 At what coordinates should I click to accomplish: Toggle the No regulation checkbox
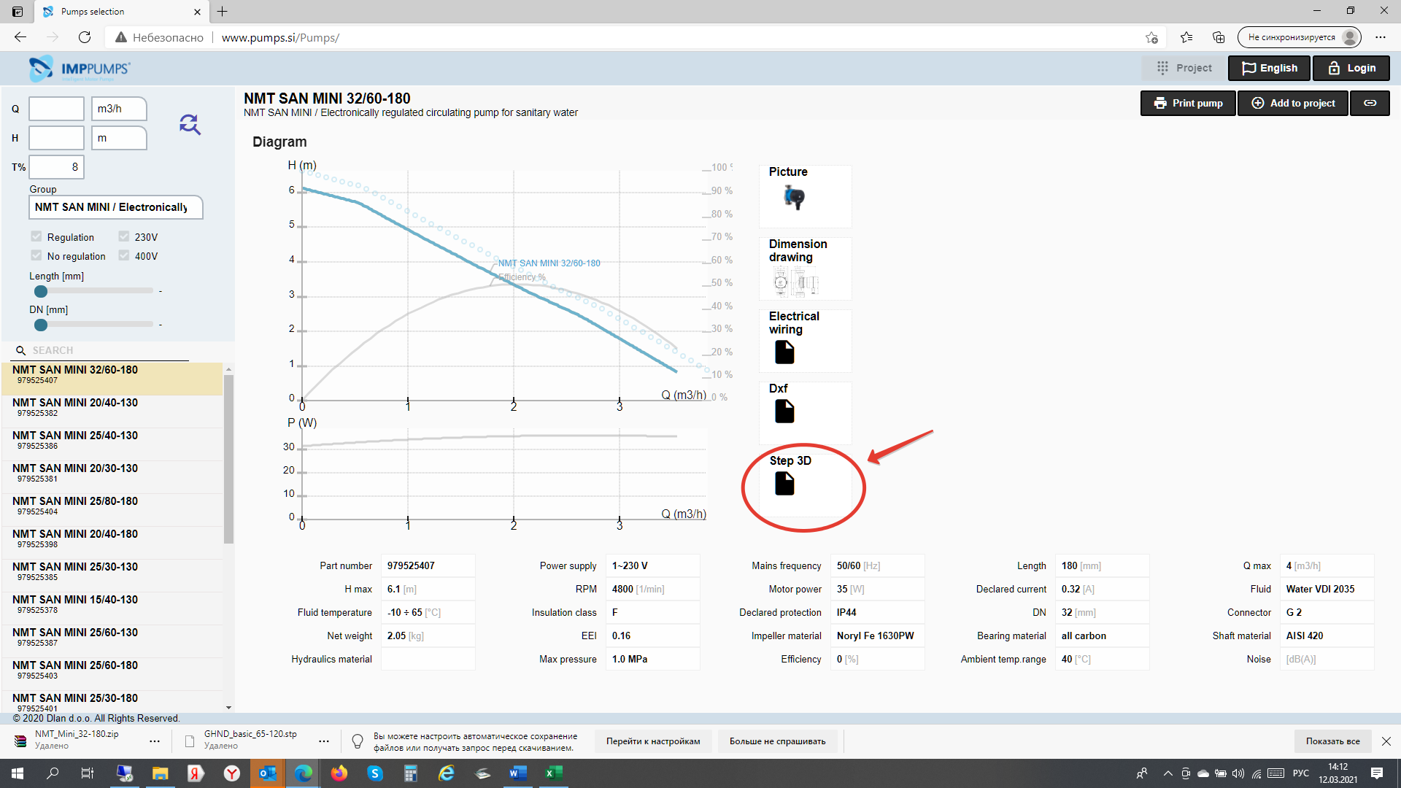36,255
